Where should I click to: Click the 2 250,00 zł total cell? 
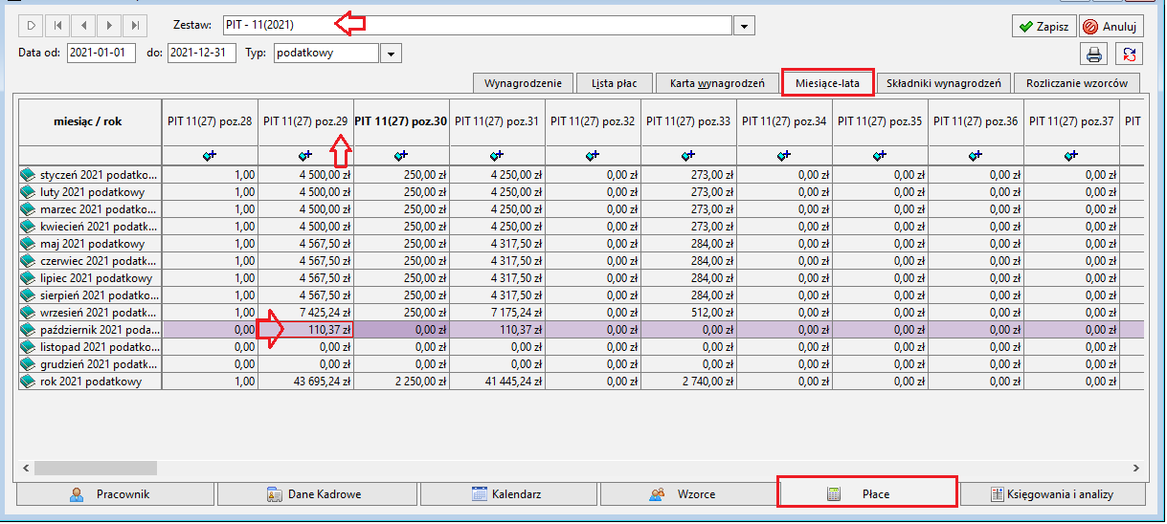pyautogui.click(x=402, y=382)
